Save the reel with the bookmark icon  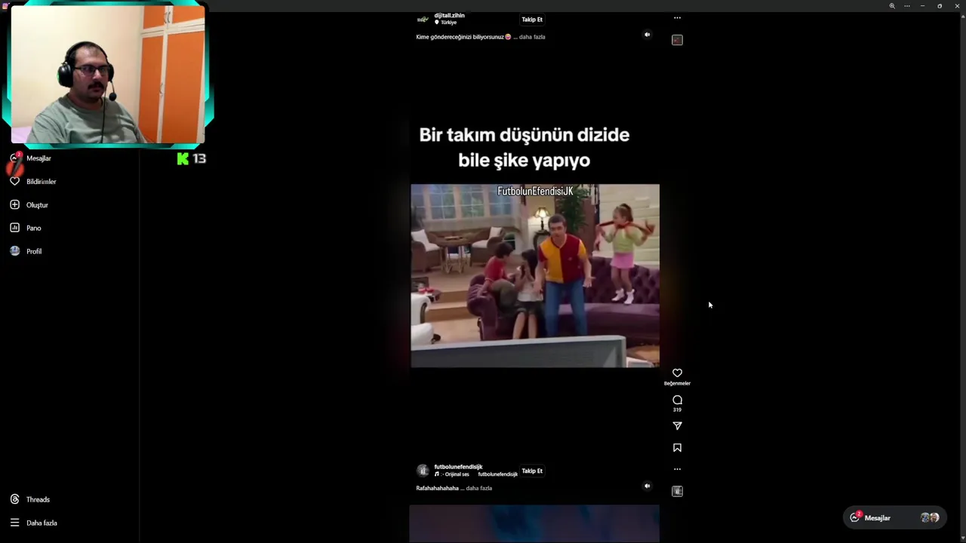pyautogui.click(x=677, y=448)
